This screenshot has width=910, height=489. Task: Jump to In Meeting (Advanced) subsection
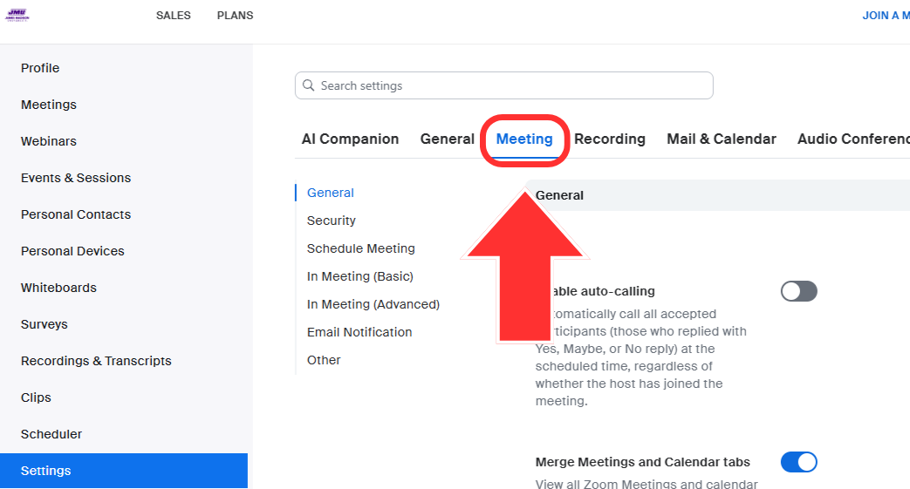(x=373, y=304)
